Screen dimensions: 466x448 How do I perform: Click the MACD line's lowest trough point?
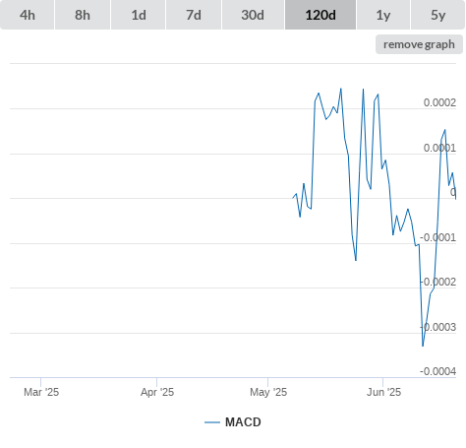click(x=423, y=346)
